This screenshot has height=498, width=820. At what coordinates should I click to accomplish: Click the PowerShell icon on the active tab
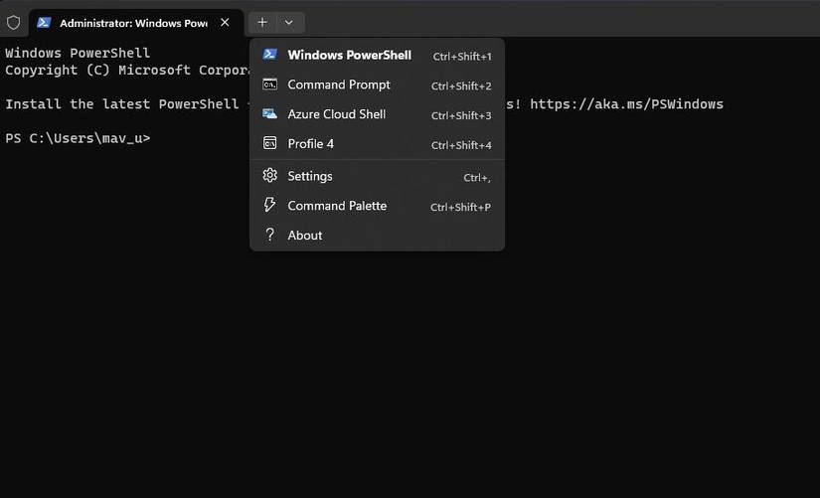click(44, 22)
